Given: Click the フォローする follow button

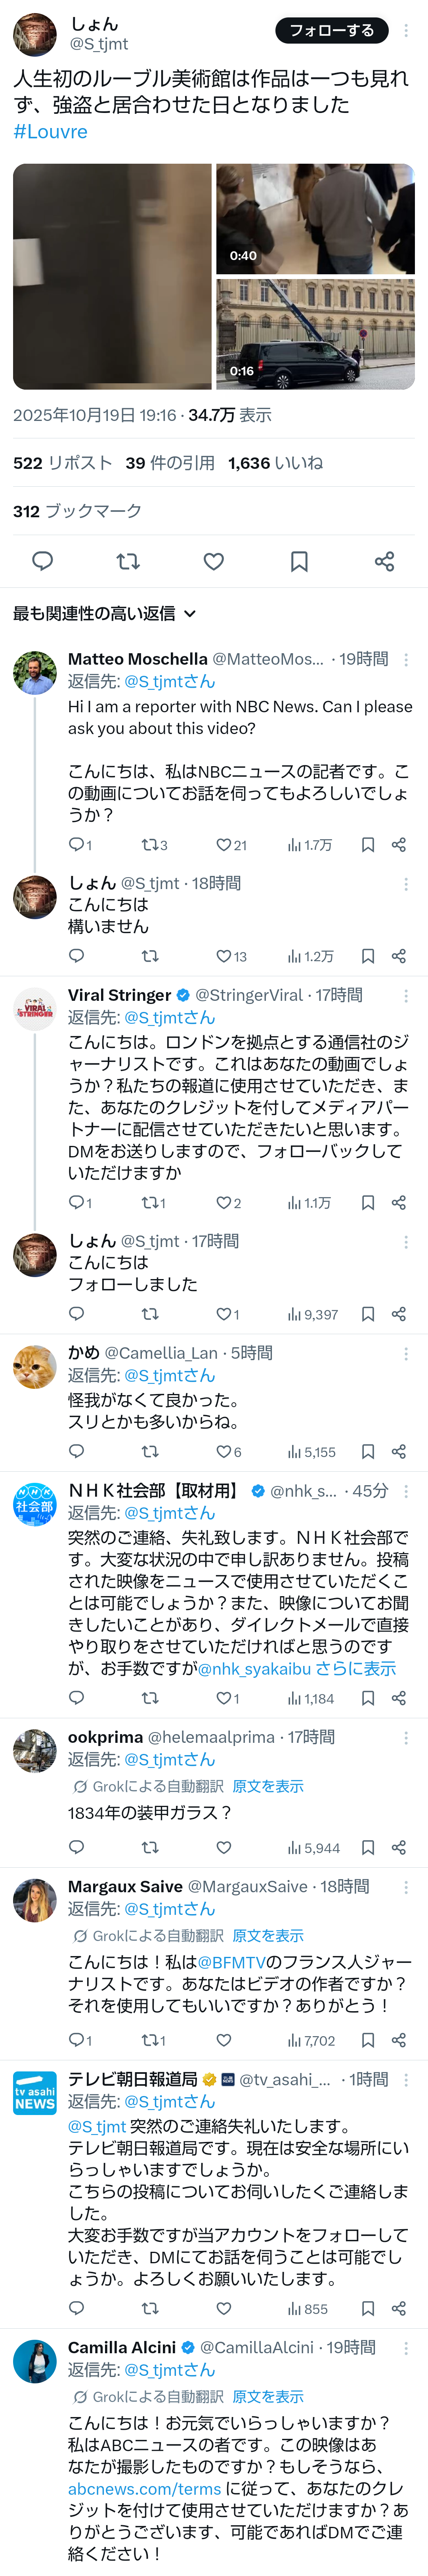Looking at the screenshot, I should pyautogui.click(x=331, y=31).
